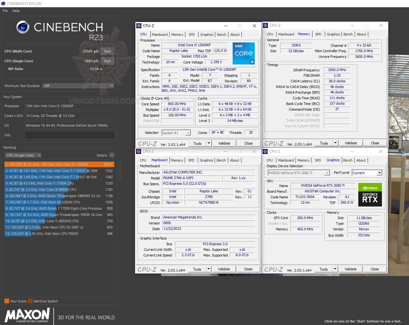Open the File menu in Cinebench

coord(5,11)
